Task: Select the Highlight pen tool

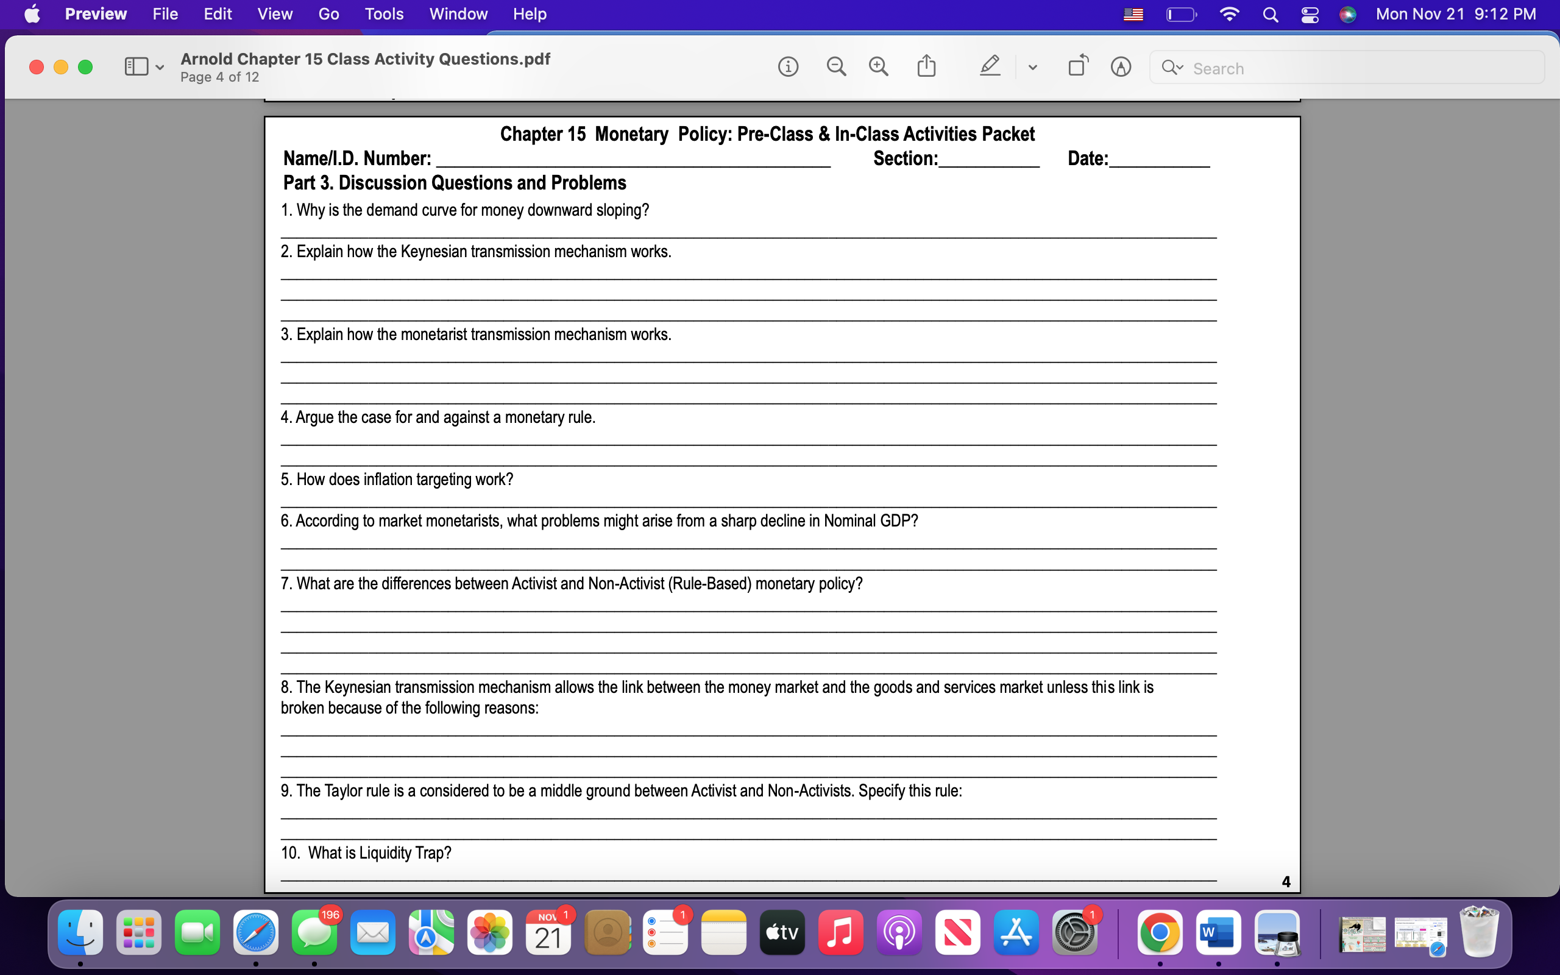Action: tap(990, 66)
